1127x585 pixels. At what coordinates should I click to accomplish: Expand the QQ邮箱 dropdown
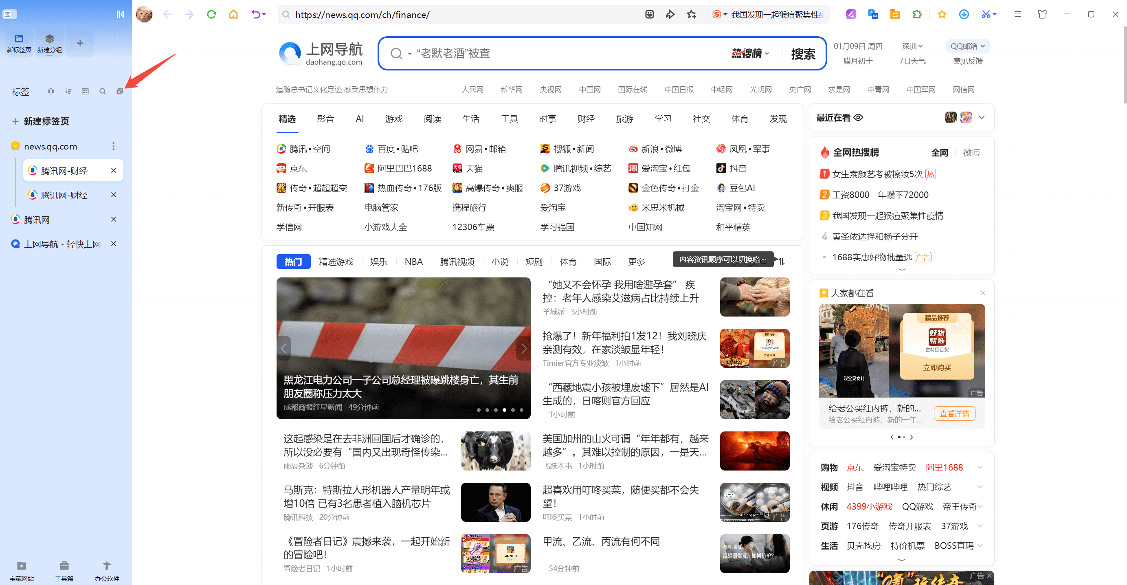[x=967, y=46]
